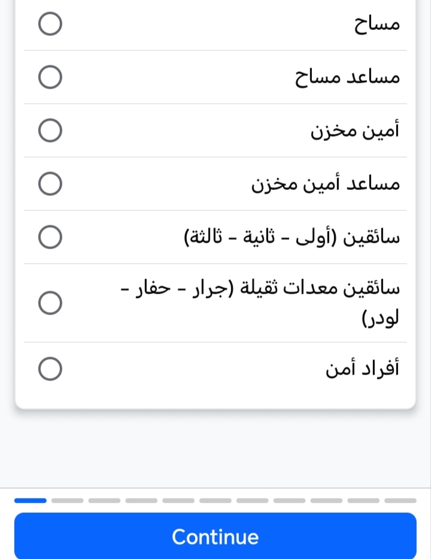Click the second-to-last progress segment
431x559 pixels.
(363, 500)
